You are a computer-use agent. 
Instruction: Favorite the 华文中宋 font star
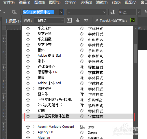click(x=28, y=45)
